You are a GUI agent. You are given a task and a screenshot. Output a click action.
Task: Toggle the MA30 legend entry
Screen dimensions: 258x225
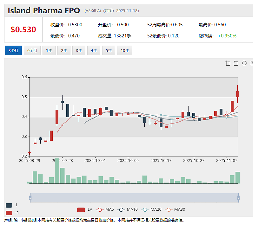[x=175, y=209]
